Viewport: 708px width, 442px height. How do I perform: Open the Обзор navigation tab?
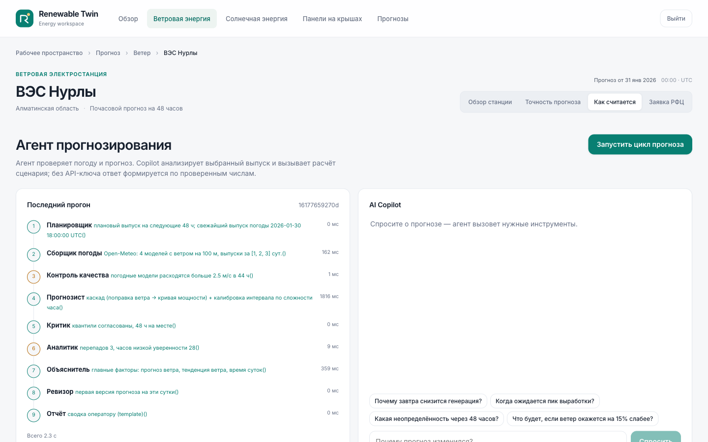pyautogui.click(x=128, y=19)
